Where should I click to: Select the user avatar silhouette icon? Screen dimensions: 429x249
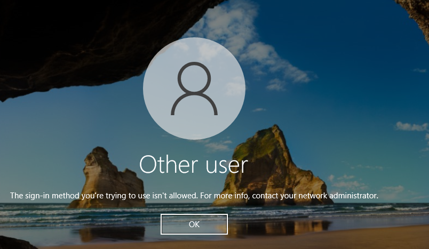[194, 89]
